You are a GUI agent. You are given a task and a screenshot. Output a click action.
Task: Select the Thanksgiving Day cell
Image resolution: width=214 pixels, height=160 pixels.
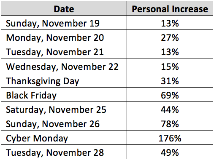pyautogui.click(x=64, y=80)
